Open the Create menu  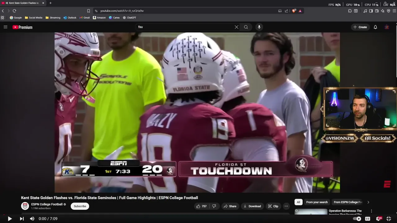point(360,27)
